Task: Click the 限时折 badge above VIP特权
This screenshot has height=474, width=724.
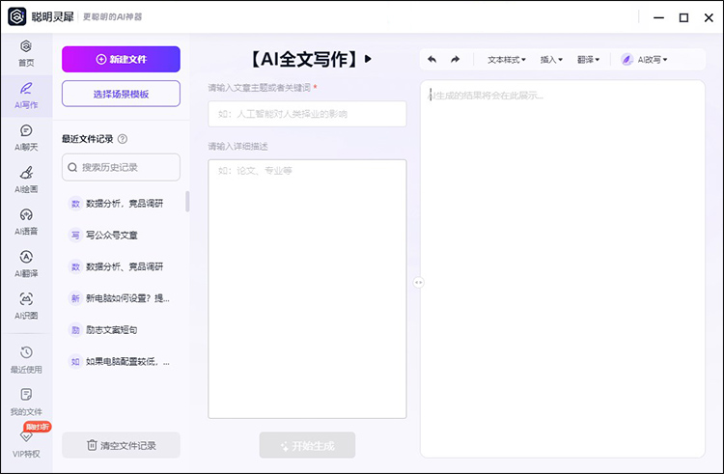Action: coord(38,427)
